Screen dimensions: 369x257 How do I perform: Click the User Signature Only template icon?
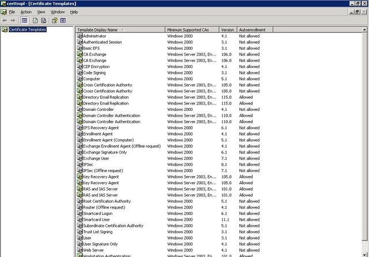pos(80,244)
